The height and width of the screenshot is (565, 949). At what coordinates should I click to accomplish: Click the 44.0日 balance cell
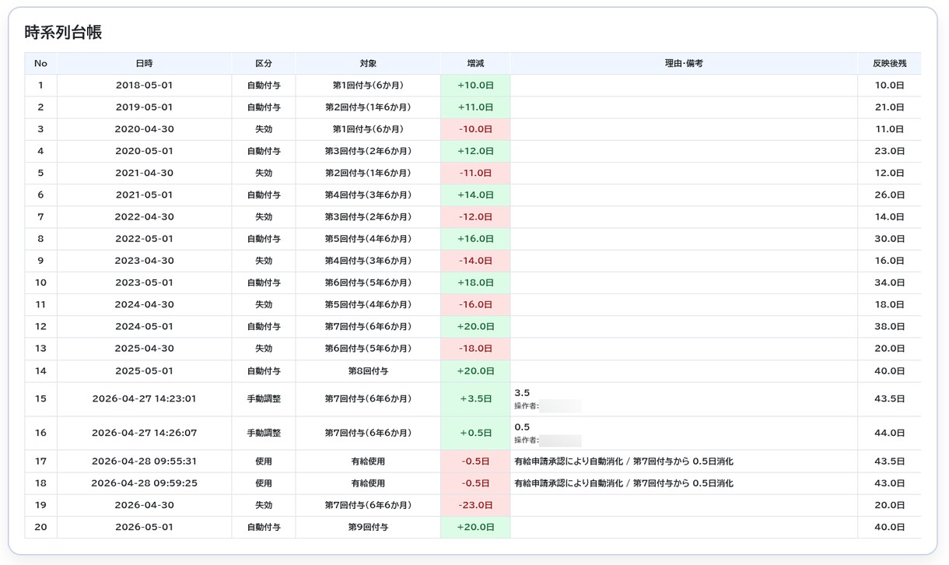[889, 433]
